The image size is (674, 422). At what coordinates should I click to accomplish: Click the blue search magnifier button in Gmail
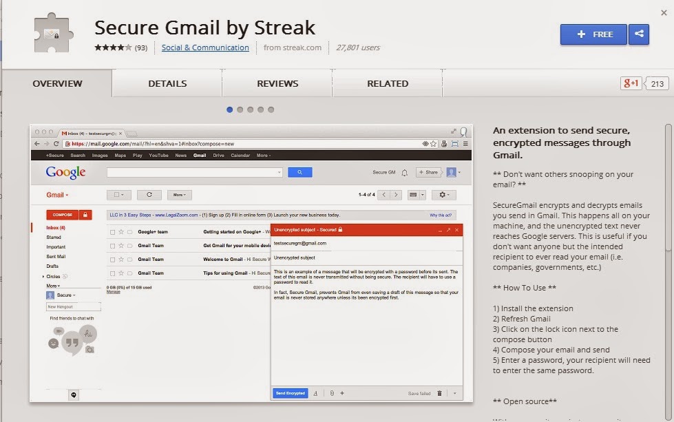coord(299,172)
